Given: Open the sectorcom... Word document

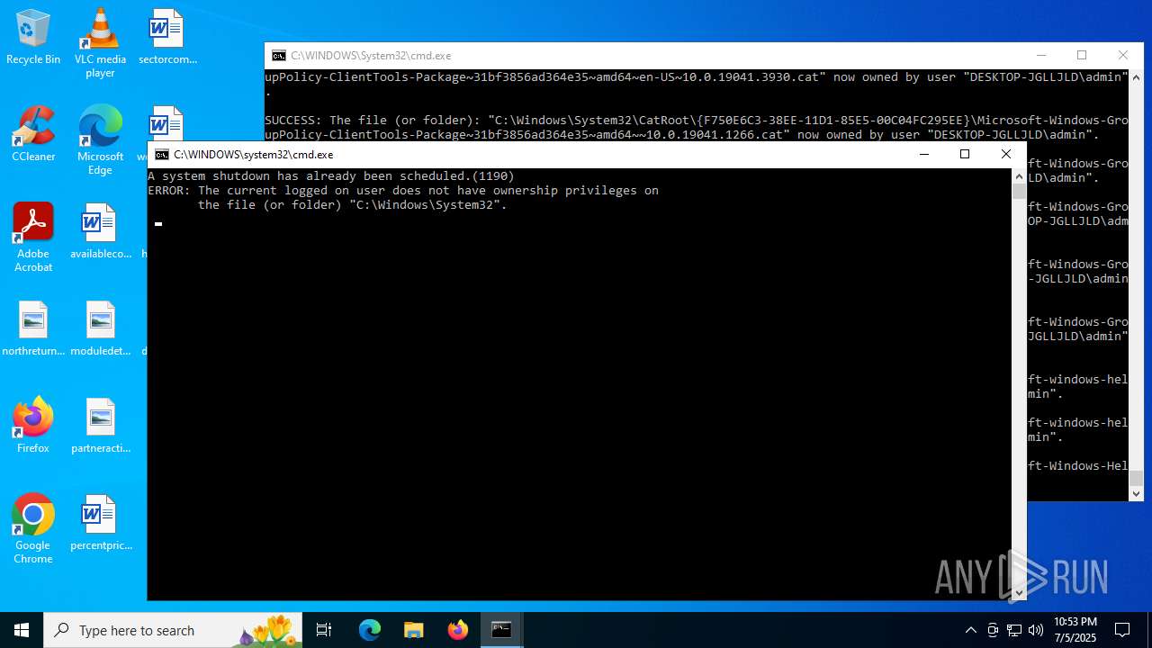Looking at the screenshot, I should point(166,37).
